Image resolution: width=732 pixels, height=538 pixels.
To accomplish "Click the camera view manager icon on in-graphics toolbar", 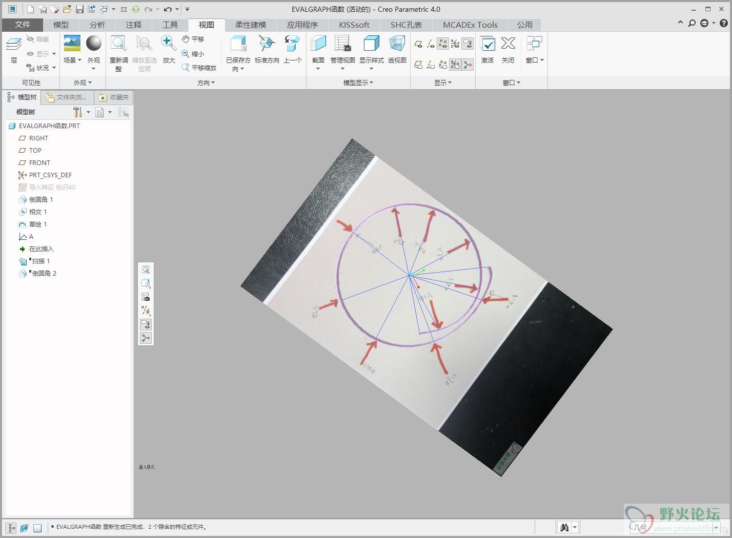I will pyautogui.click(x=146, y=297).
